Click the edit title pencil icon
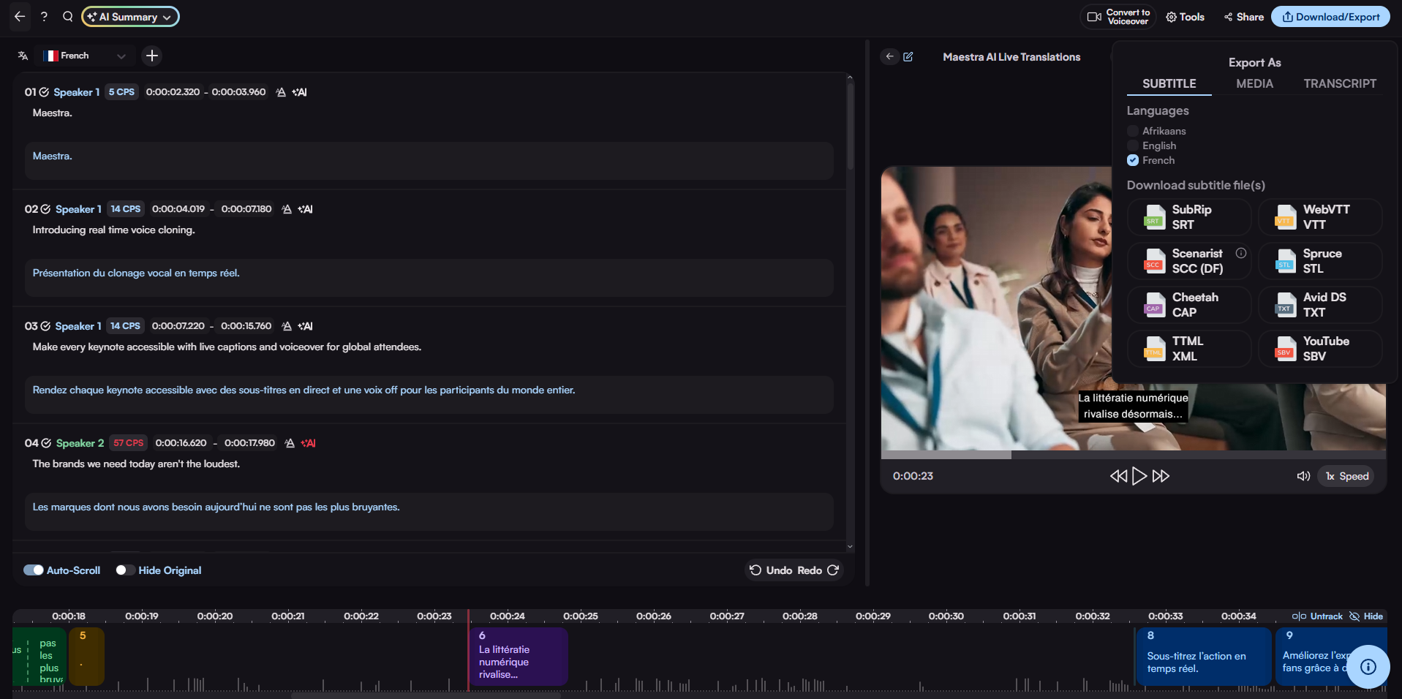1402x699 pixels. click(x=908, y=57)
